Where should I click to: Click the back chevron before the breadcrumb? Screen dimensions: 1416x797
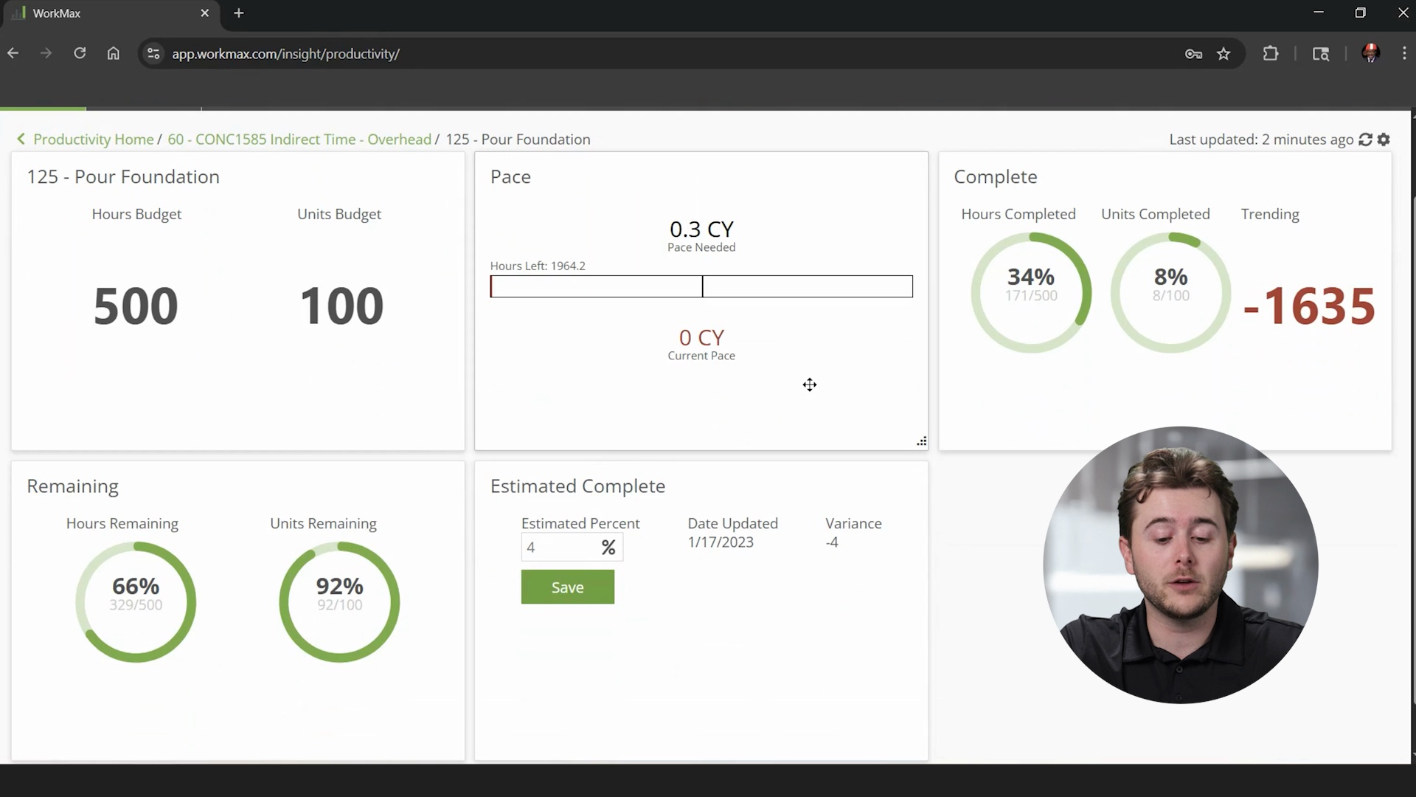pyautogui.click(x=21, y=139)
